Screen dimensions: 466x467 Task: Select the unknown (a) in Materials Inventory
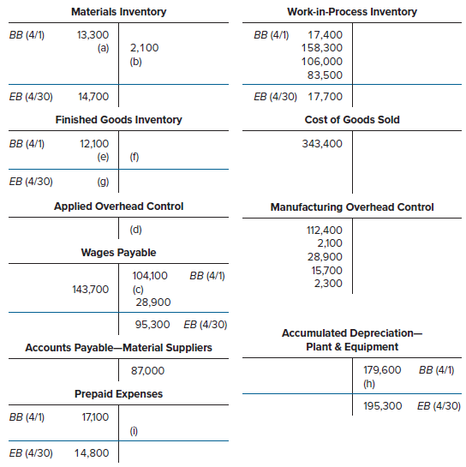click(104, 48)
